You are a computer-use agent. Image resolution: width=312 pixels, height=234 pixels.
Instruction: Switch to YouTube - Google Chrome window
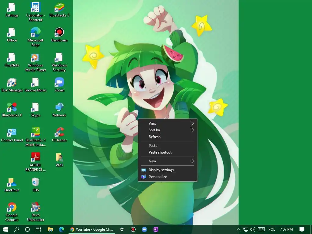tap(92, 229)
